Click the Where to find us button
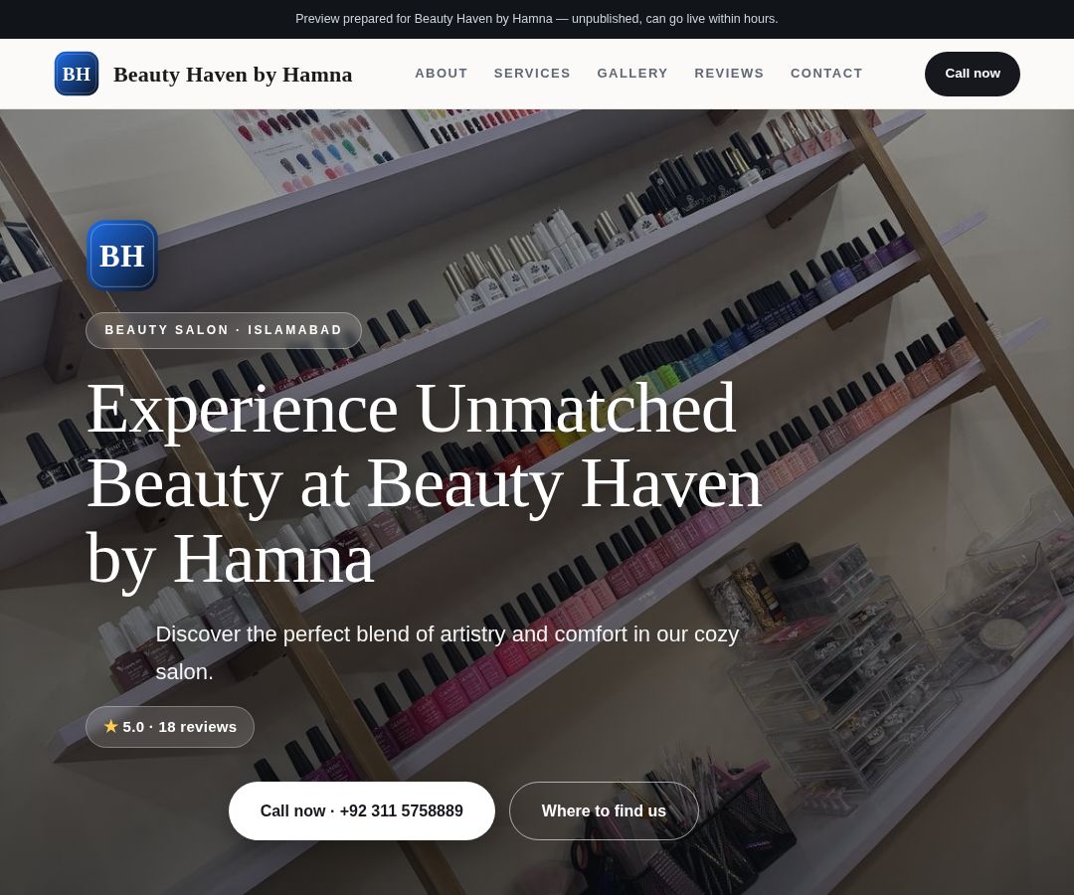Screen dimensions: 1074x895 (604, 810)
